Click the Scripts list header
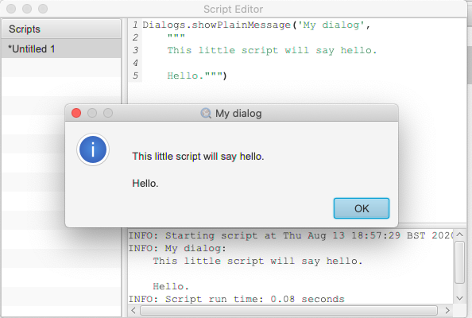Image resolution: width=472 pixels, height=318 pixels. coord(61,29)
